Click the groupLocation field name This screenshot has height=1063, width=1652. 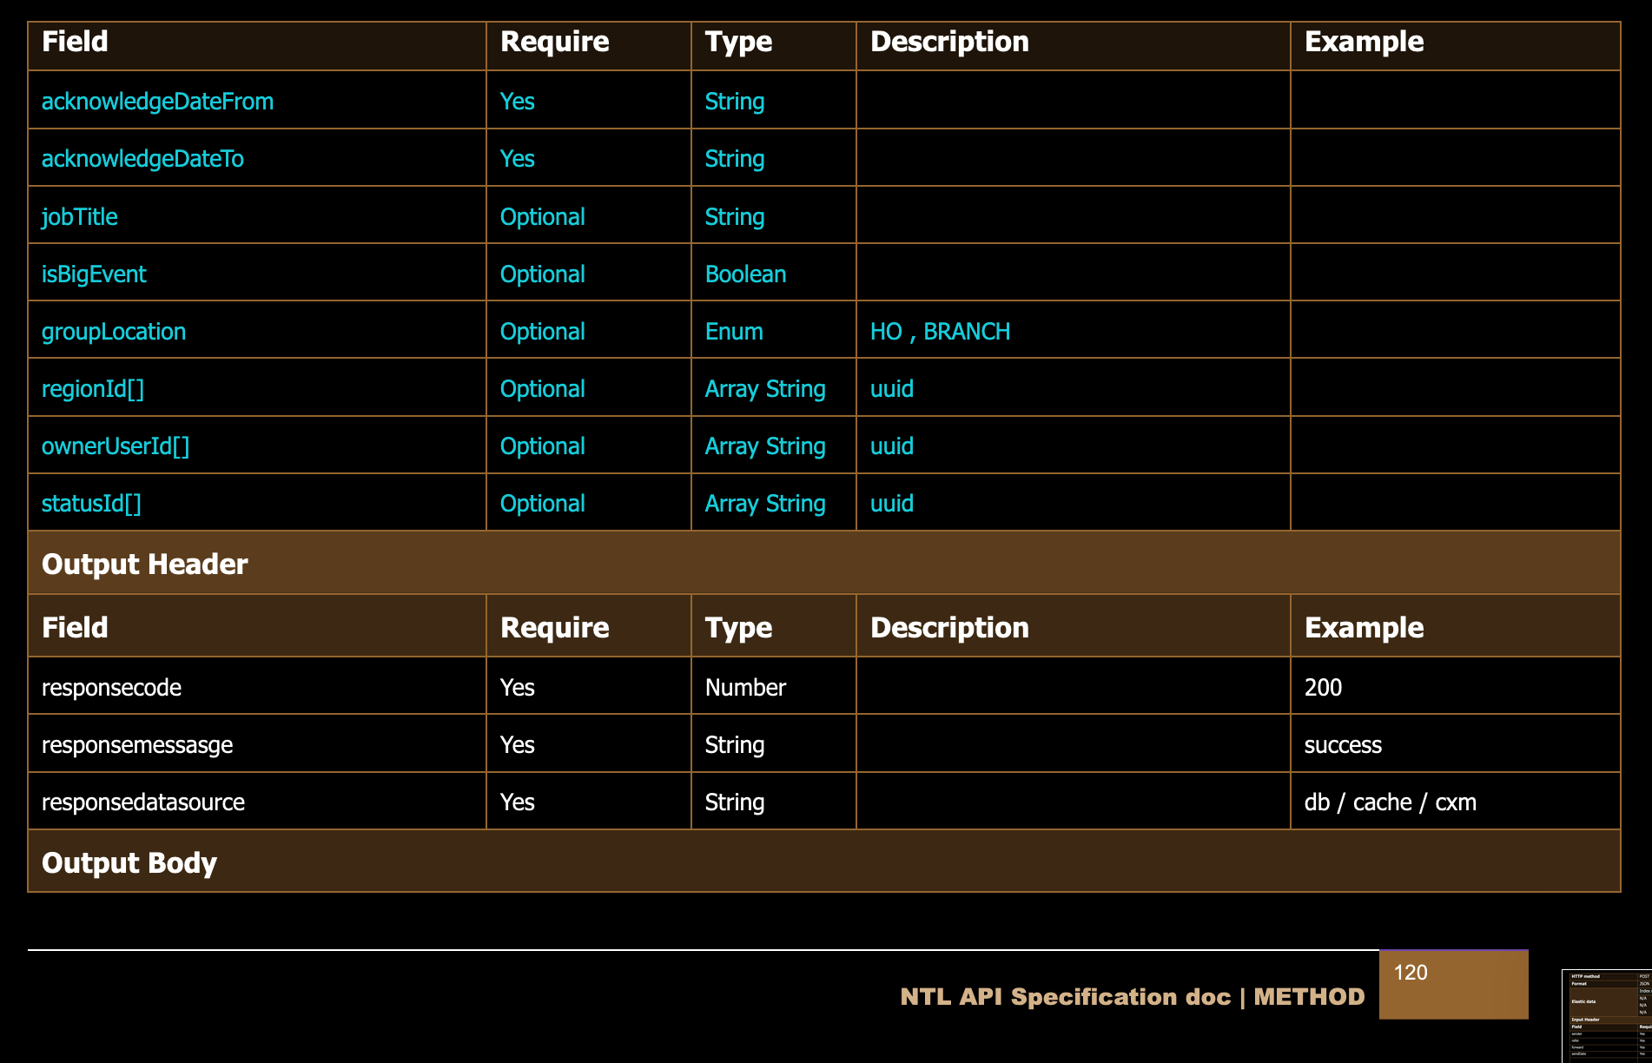click(x=114, y=332)
